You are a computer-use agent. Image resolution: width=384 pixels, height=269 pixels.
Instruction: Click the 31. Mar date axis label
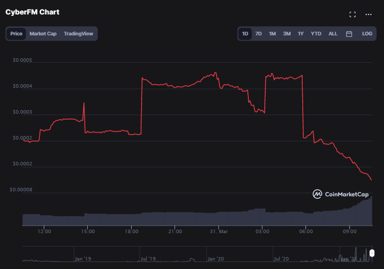tap(219, 231)
